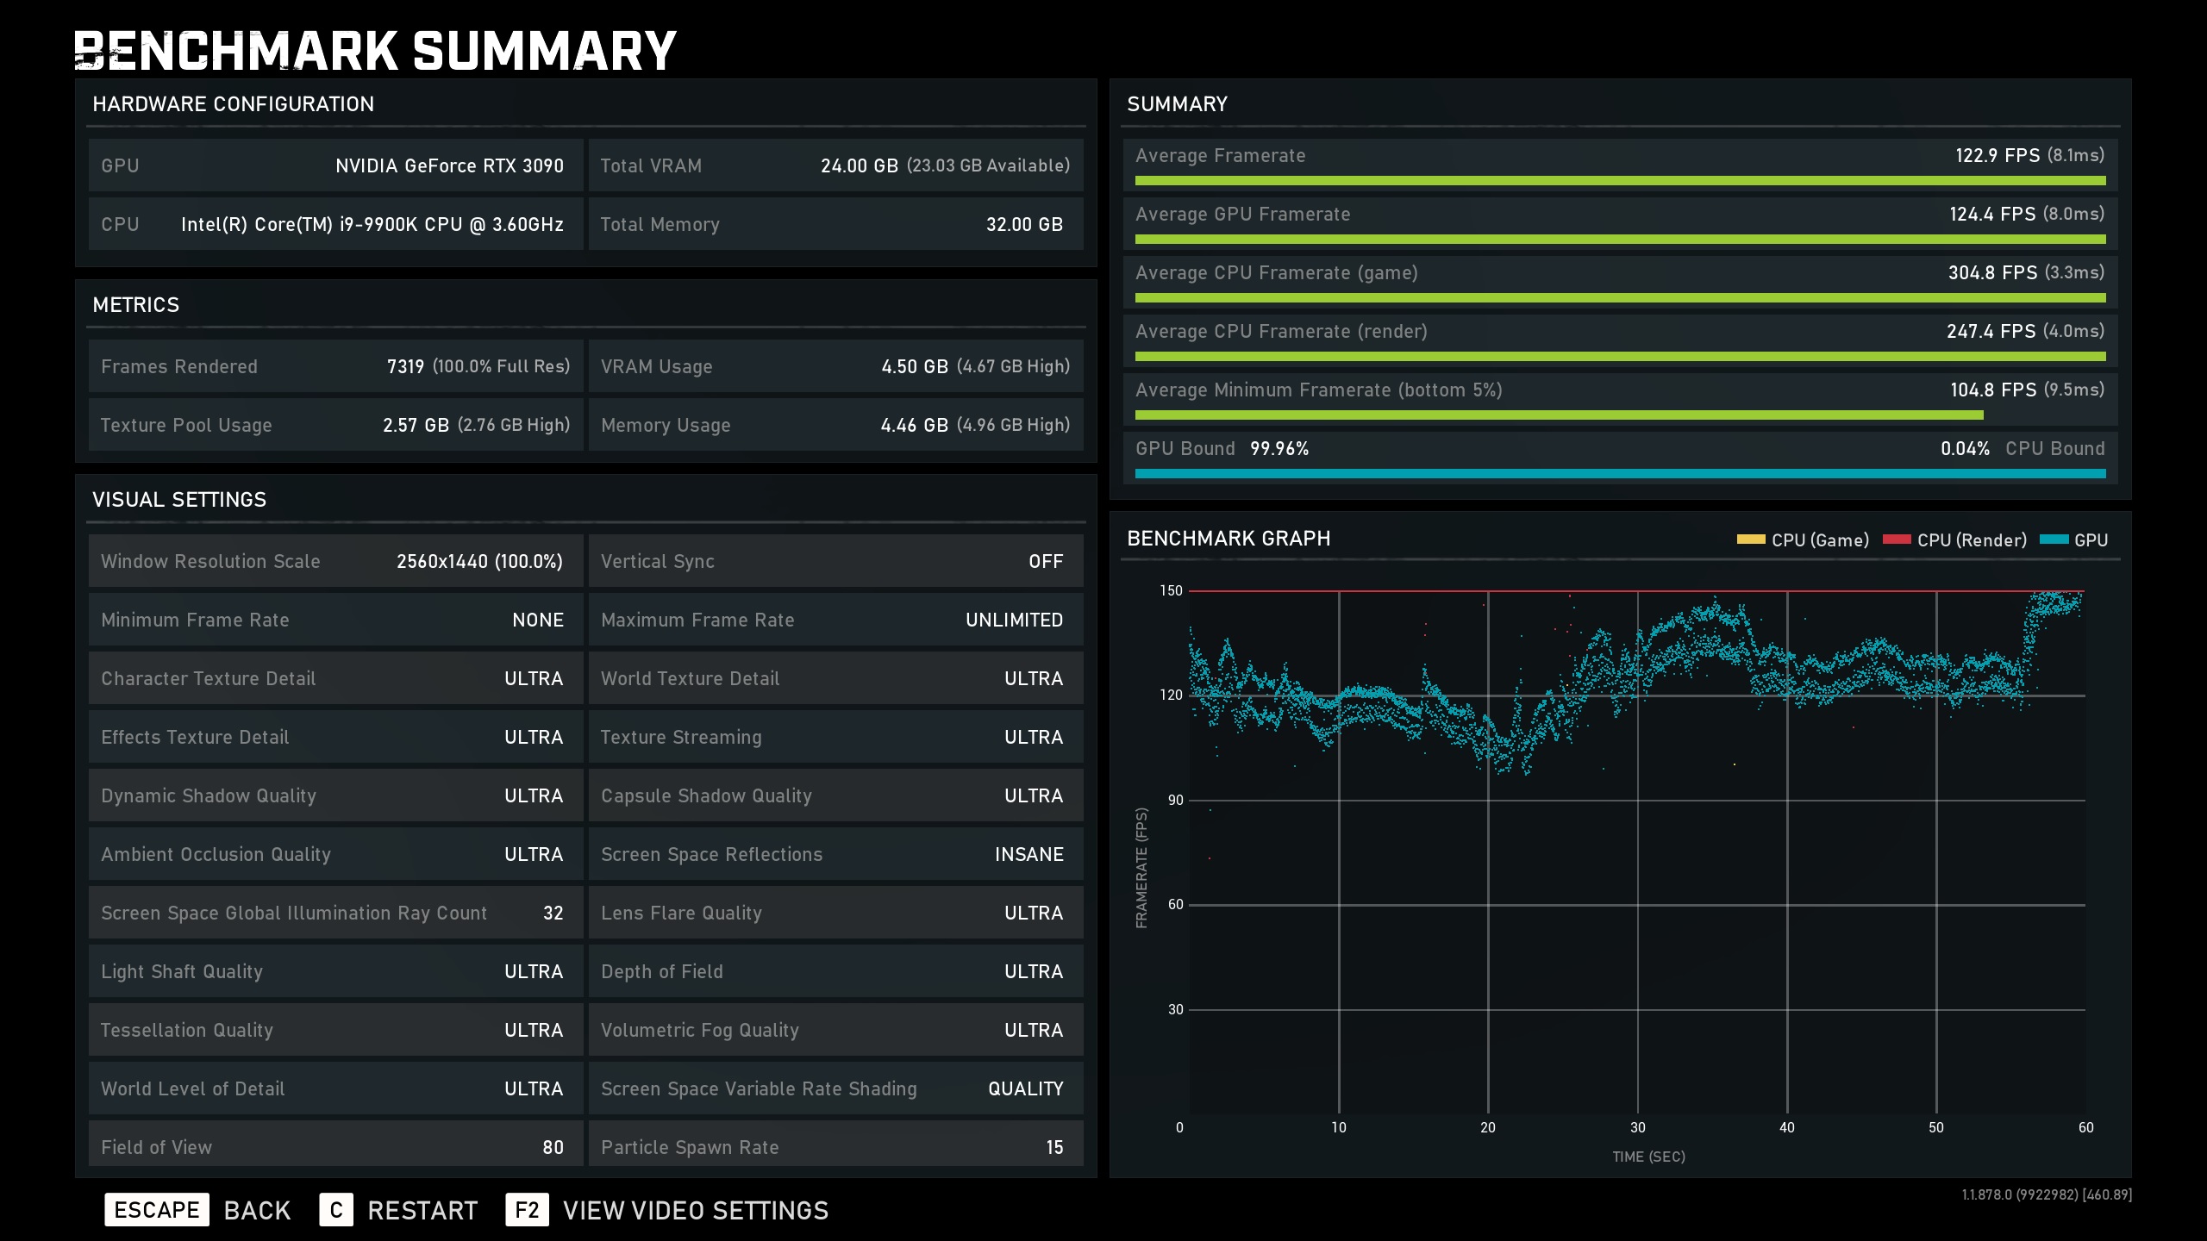The image size is (2207, 1241).
Task: Select the Vertical Sync OFF row
Action: coord(835,561)
